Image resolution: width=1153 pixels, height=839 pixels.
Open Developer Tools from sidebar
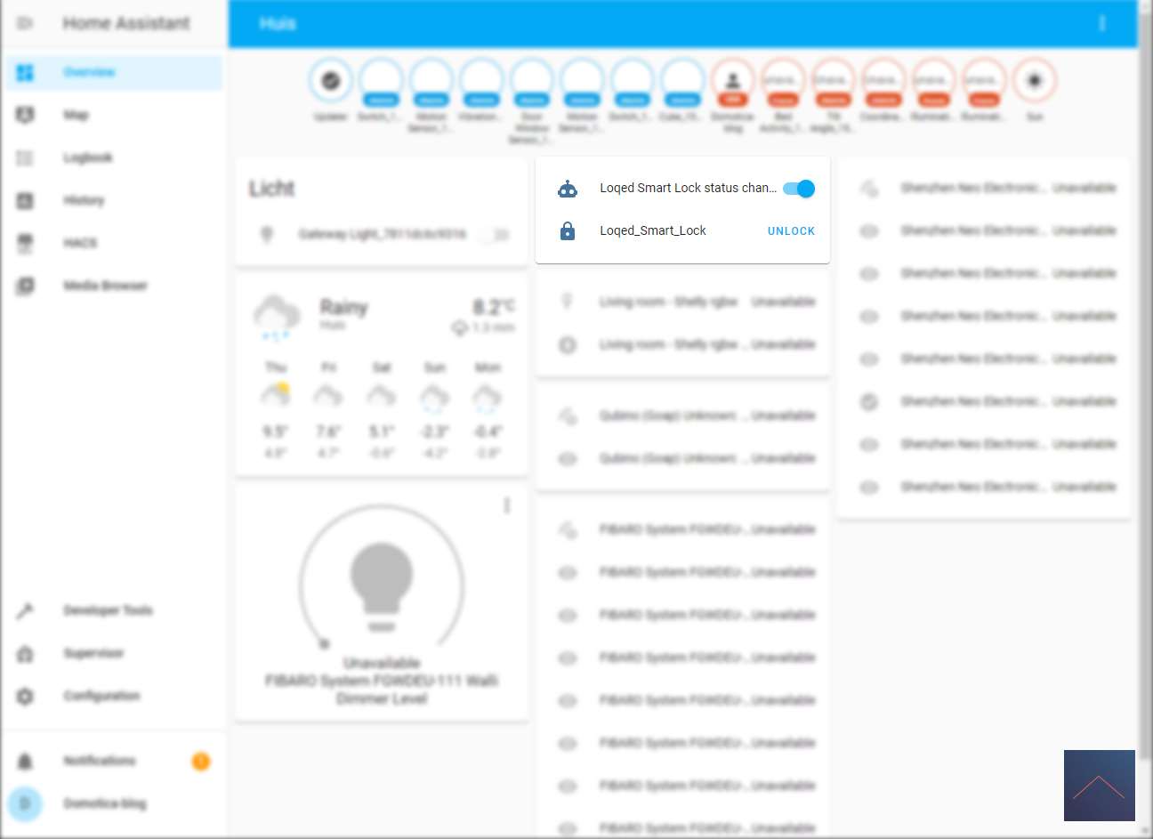pyautogui.click(x=107, y=610)
